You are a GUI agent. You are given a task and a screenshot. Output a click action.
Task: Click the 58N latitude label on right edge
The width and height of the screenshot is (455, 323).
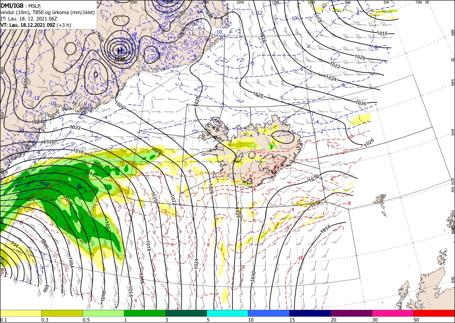453,279
